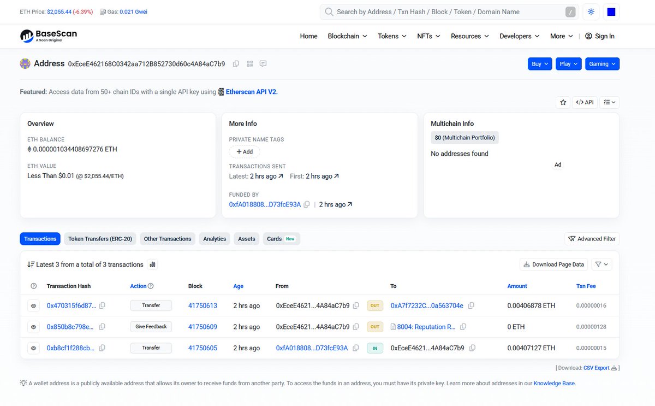The width and height of the screenshot is (655, 406).
Task: Toggle the light/dark theme sun button
Action: tap(591, 12)
